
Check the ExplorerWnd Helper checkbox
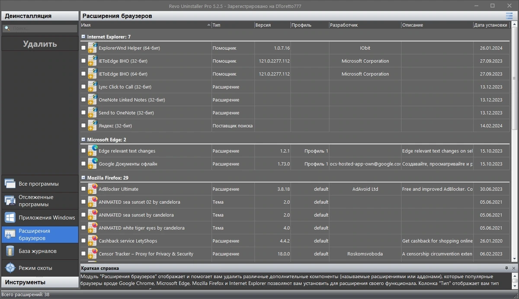[x=83, y=48]
